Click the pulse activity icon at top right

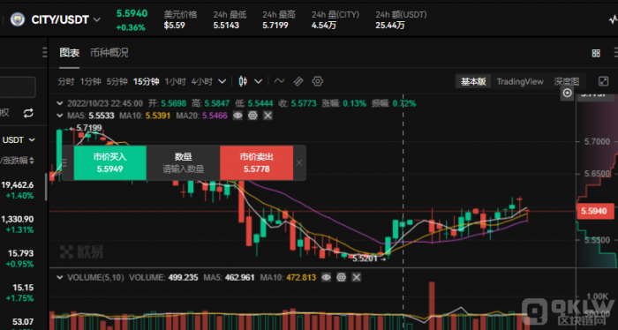point(614,19)
